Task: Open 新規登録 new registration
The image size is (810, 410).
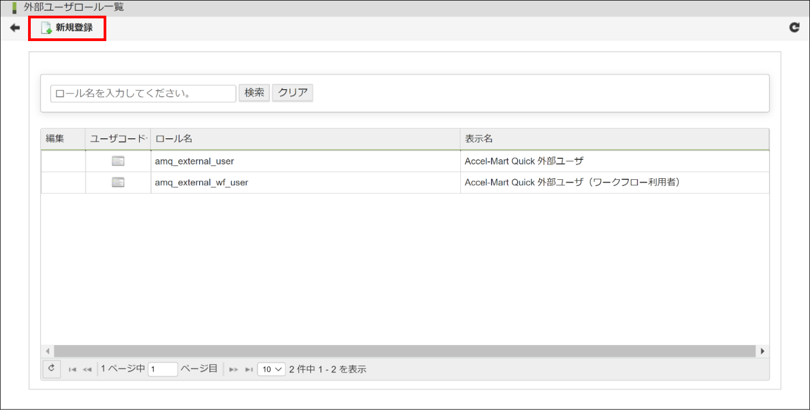Action: point(67,28)
